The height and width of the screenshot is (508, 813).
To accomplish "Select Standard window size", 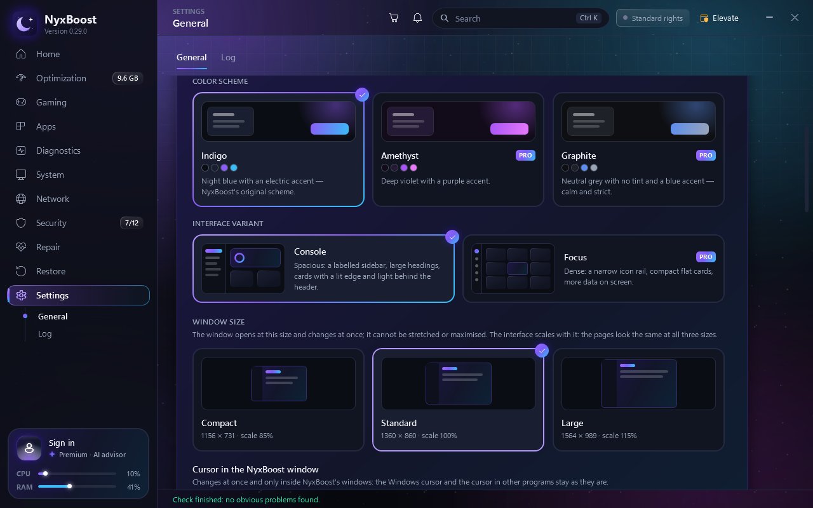I will (458, 399).
